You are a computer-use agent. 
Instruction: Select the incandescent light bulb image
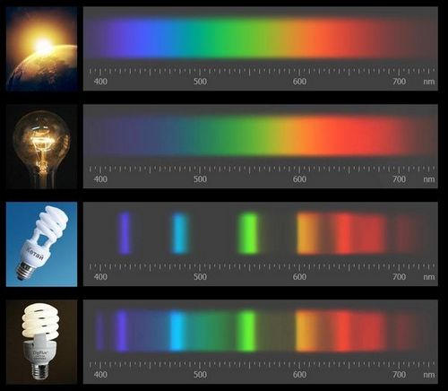click(x=41, y=146)
